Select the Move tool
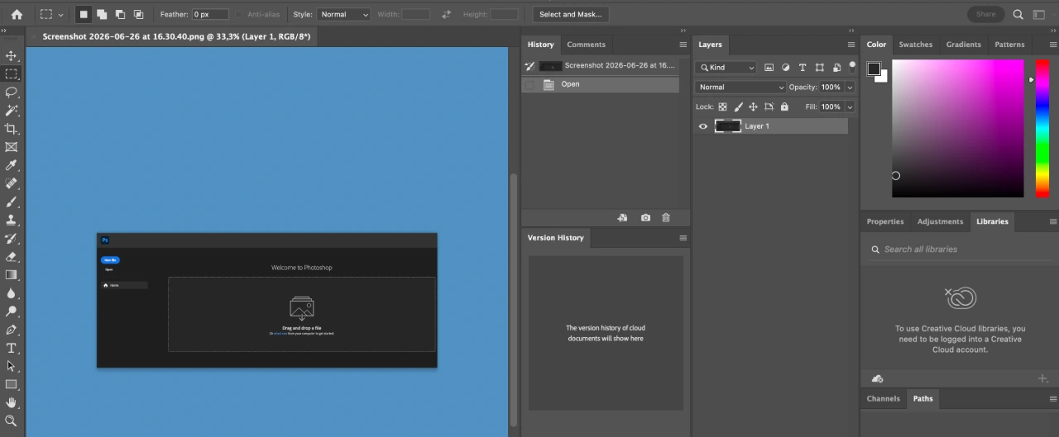Image resolution: width=1059 pixels, height=437 pixels. (x=12, y=55)
